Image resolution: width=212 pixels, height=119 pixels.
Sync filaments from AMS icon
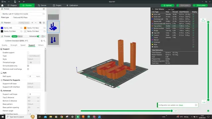[40, 23]
